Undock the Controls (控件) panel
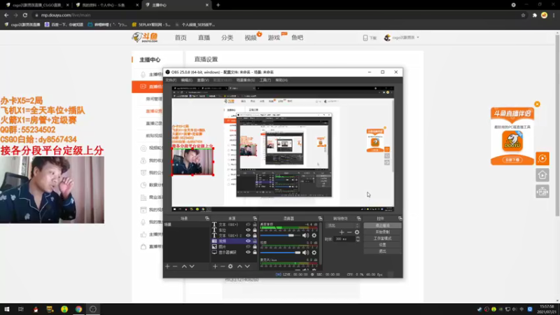560x315 pixels. (400, 218)
